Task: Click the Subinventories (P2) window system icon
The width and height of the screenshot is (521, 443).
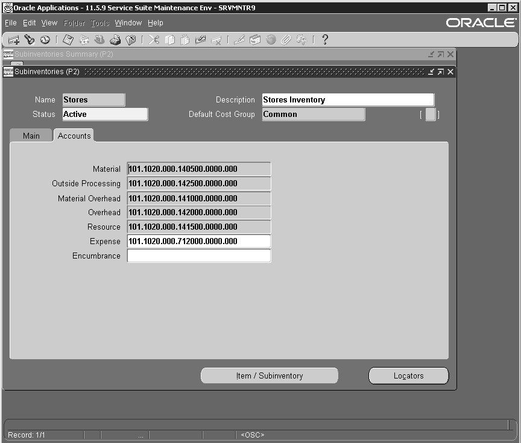Action: 8,72
